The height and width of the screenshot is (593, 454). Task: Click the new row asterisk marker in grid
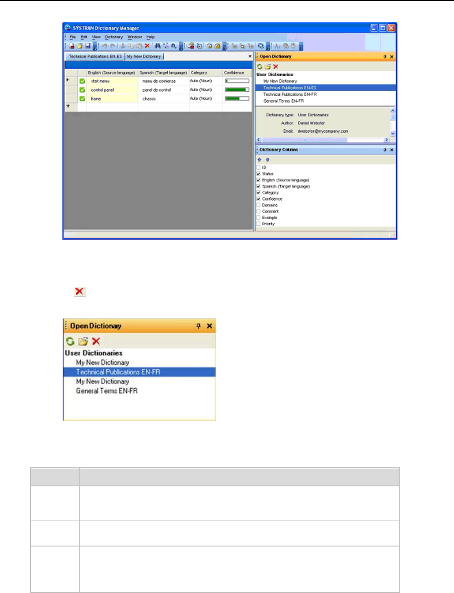(68, 106)
